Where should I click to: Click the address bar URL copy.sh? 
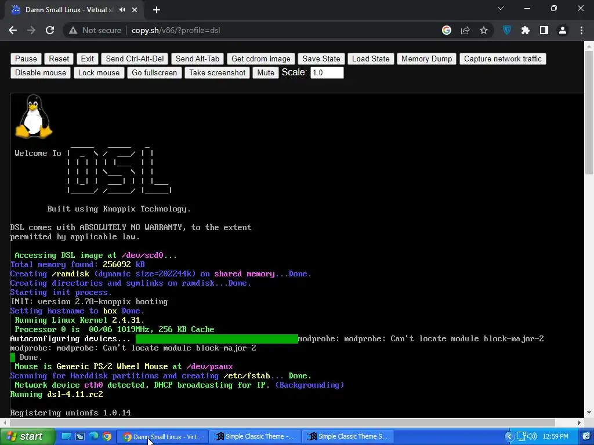(x=175, y=30)
